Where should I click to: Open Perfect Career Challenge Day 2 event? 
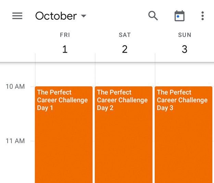click(124, 135)
